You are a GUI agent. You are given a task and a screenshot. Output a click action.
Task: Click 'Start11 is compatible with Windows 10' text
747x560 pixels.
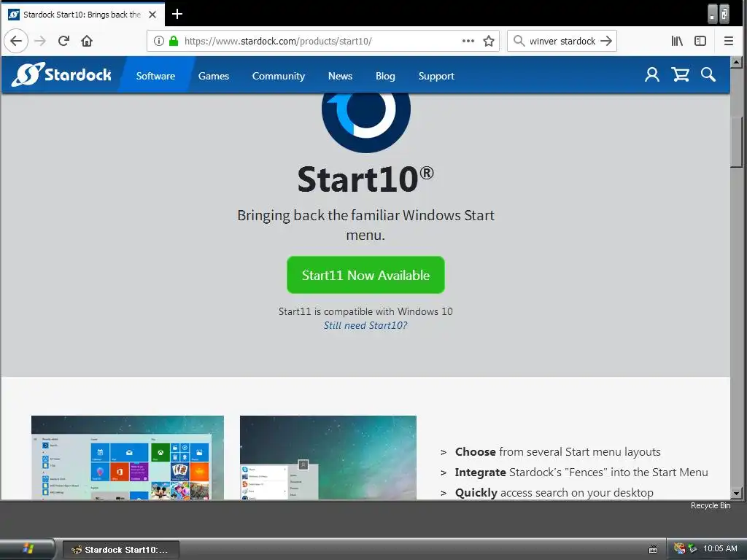pyautogui.click(x=365, y=311)
